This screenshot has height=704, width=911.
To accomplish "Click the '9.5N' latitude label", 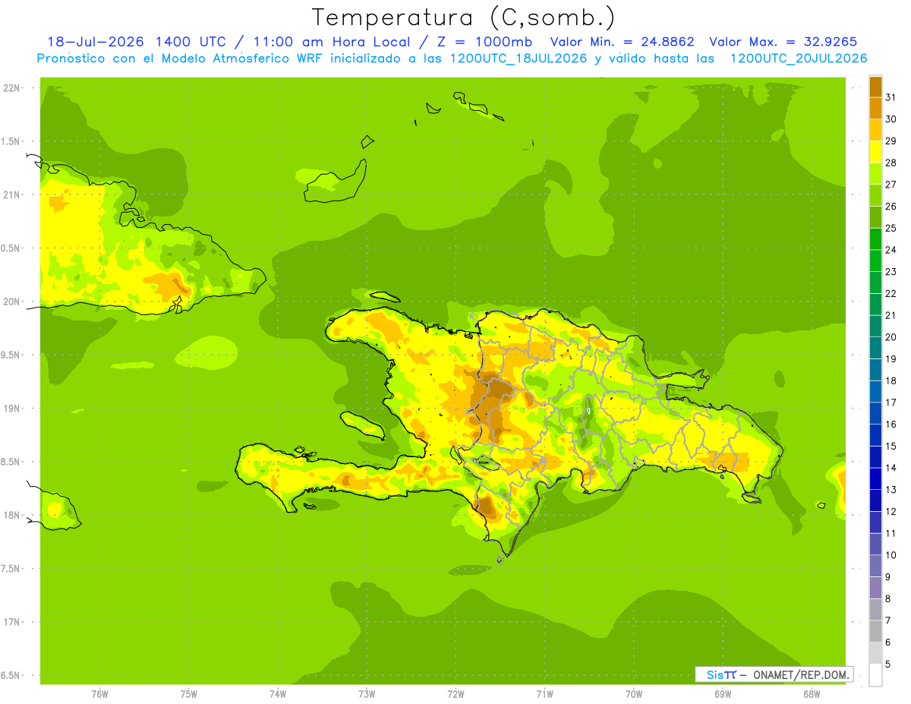I will [11, 355].
